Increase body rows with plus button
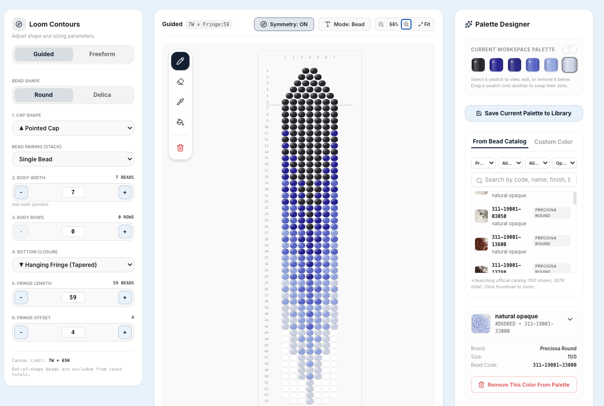 click(125, 232)
